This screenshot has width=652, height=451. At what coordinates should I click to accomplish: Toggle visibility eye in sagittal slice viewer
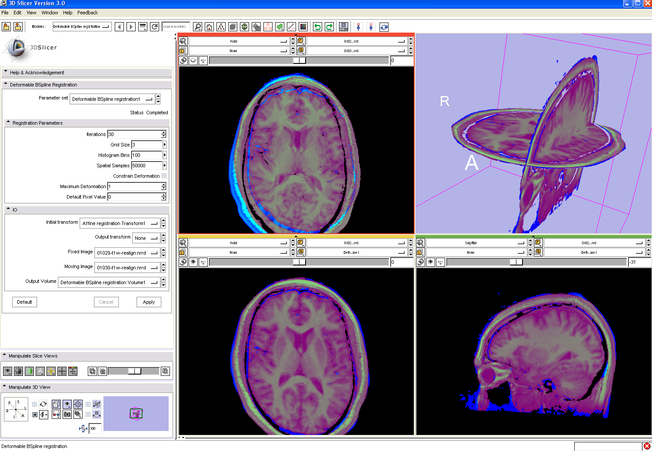point(431,262)
